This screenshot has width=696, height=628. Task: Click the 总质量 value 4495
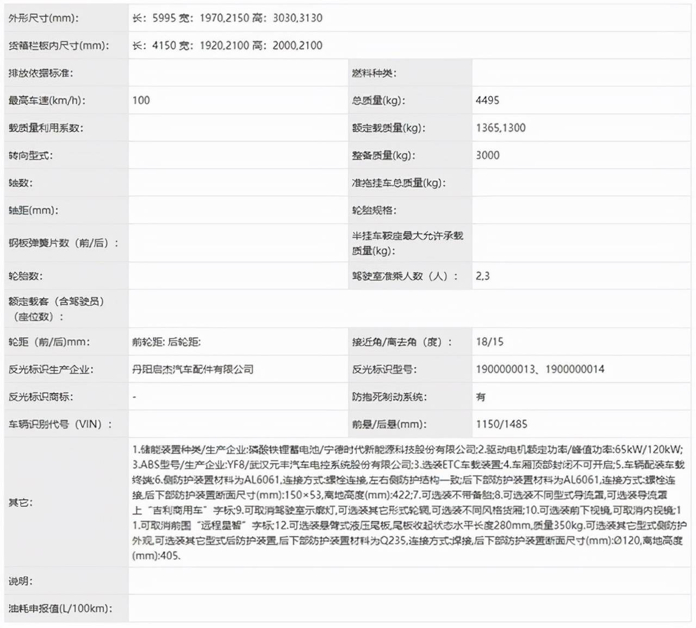pos(487,101)
